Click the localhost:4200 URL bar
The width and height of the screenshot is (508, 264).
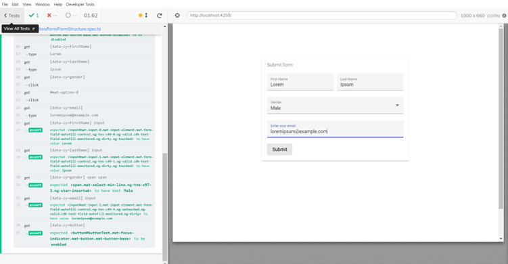coord(322,16)
